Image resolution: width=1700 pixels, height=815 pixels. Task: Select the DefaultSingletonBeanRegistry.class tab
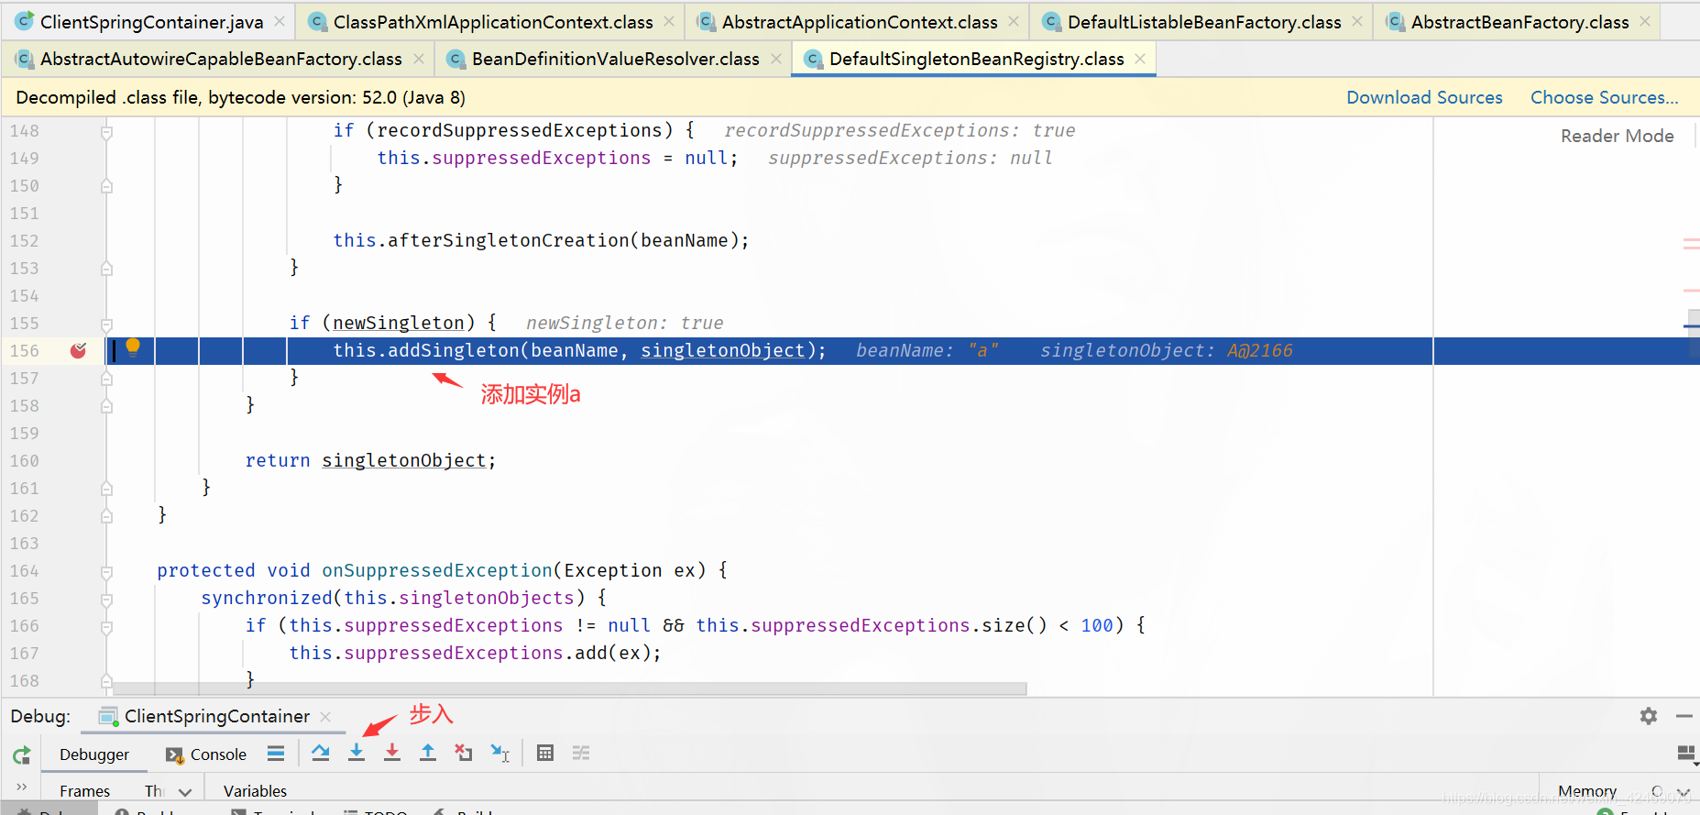pos(976,60)
